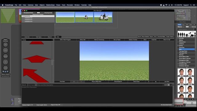This screenshot has width=197, height=111.
Task: Click the object search field
Action: pos(186,29)
